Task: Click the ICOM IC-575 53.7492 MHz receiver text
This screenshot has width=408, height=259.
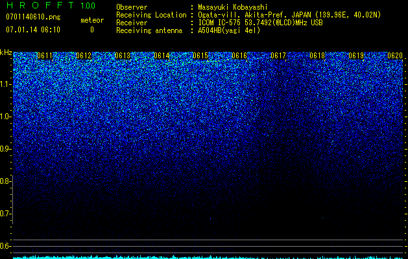Action: (x=260, y=23)
